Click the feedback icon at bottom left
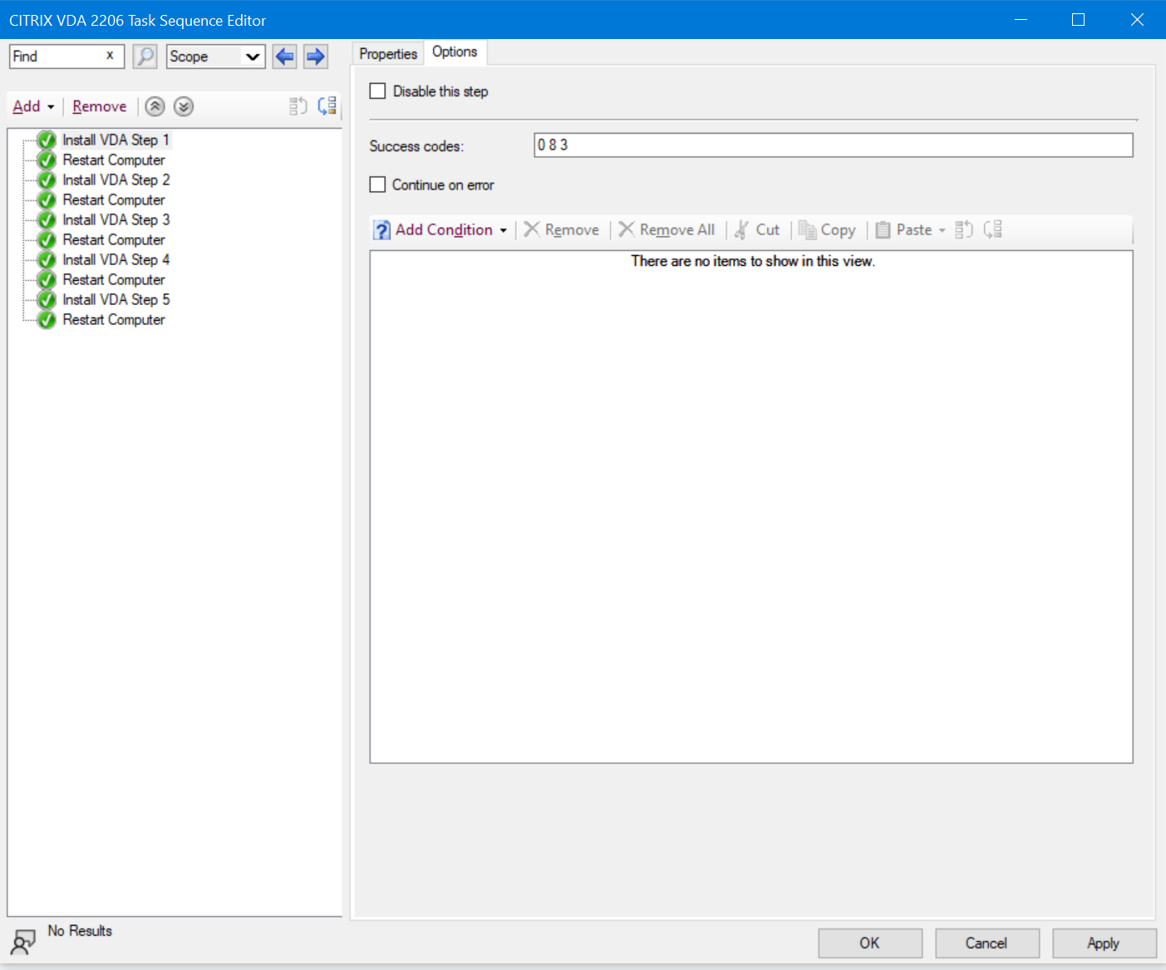 tap(22, 942)
